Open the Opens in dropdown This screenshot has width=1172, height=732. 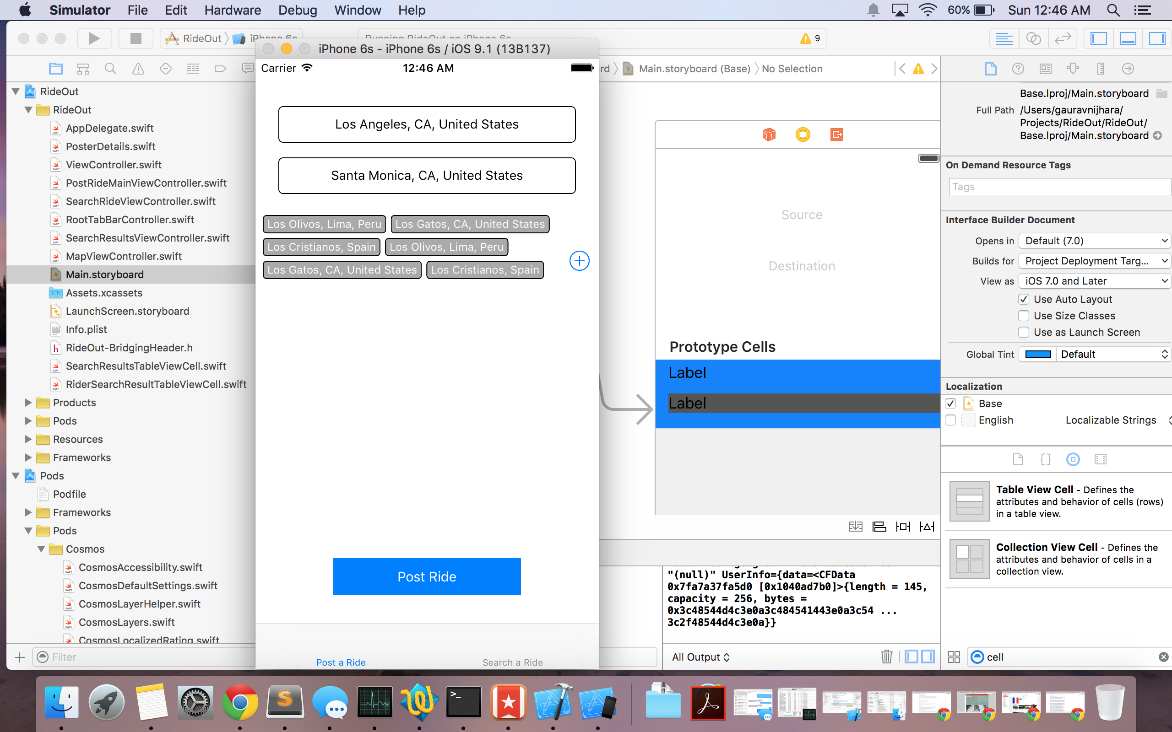[x=1094, y=241]
